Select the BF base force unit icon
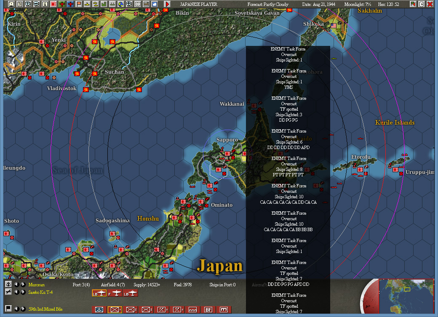This screenshot has height=317, width=438. pyautogui.click(x=208, y=309)
